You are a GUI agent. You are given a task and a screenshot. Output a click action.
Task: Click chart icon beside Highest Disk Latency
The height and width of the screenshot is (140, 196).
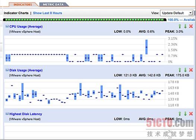coord(7,114)
